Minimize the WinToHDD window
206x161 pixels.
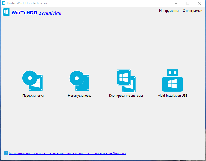(176, 3)
